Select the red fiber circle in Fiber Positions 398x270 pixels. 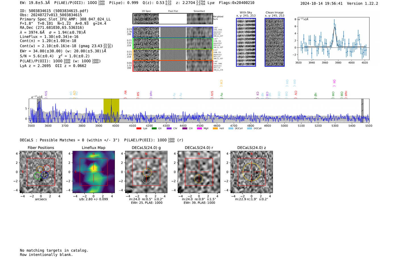(x=47, y=168)
